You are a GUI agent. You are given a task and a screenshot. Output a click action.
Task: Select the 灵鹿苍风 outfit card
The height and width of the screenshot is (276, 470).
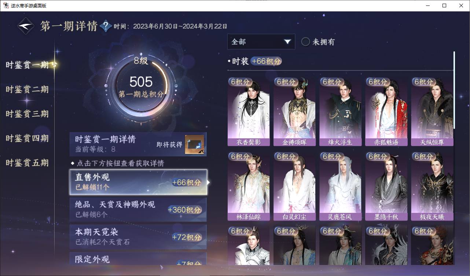tap(340, 186)
